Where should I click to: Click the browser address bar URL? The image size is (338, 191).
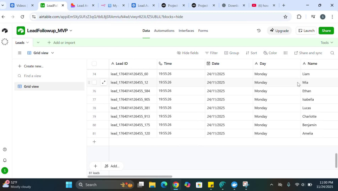(111, 17)
